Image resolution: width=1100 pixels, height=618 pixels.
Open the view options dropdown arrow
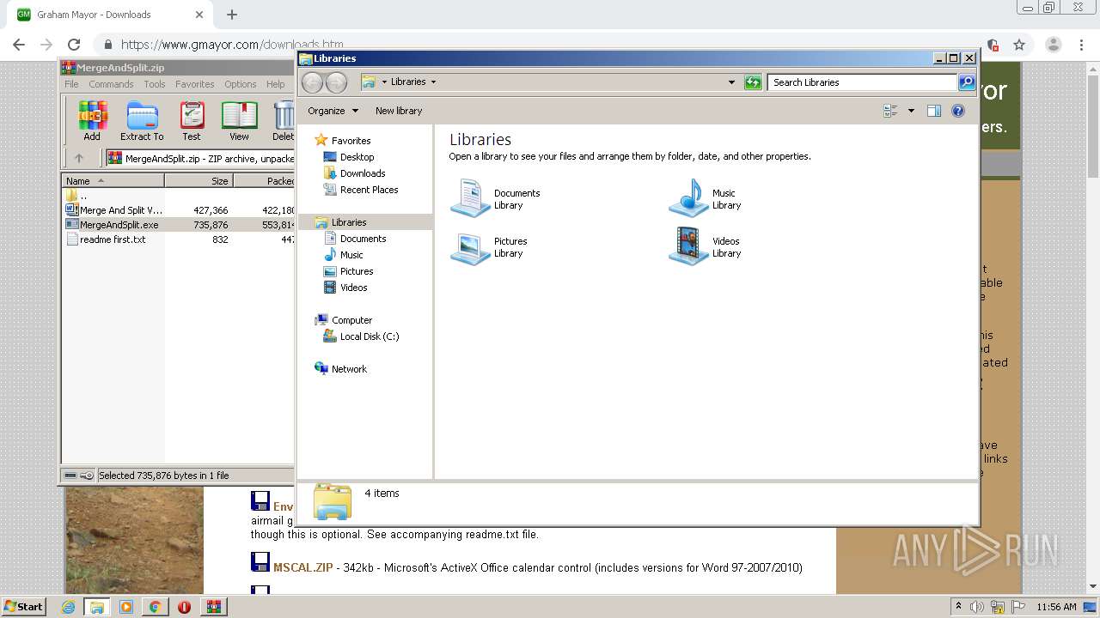click(x=911, y=111)
